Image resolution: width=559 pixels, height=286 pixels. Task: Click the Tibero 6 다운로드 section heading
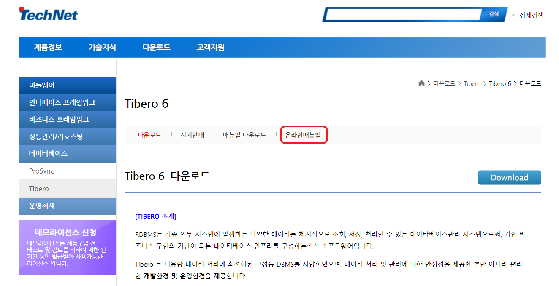(167, 176)
